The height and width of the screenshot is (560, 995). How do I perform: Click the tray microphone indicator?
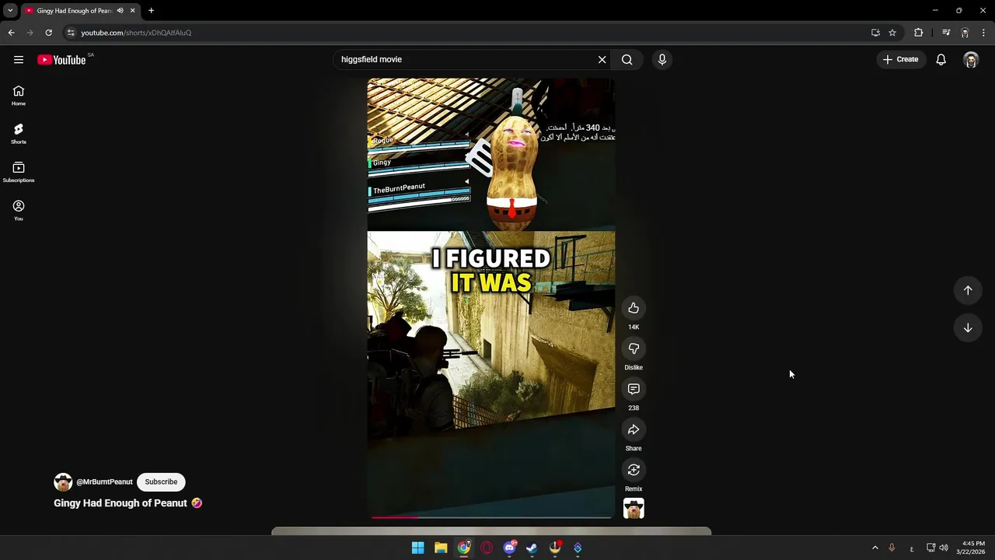click(x=892, y=548)
